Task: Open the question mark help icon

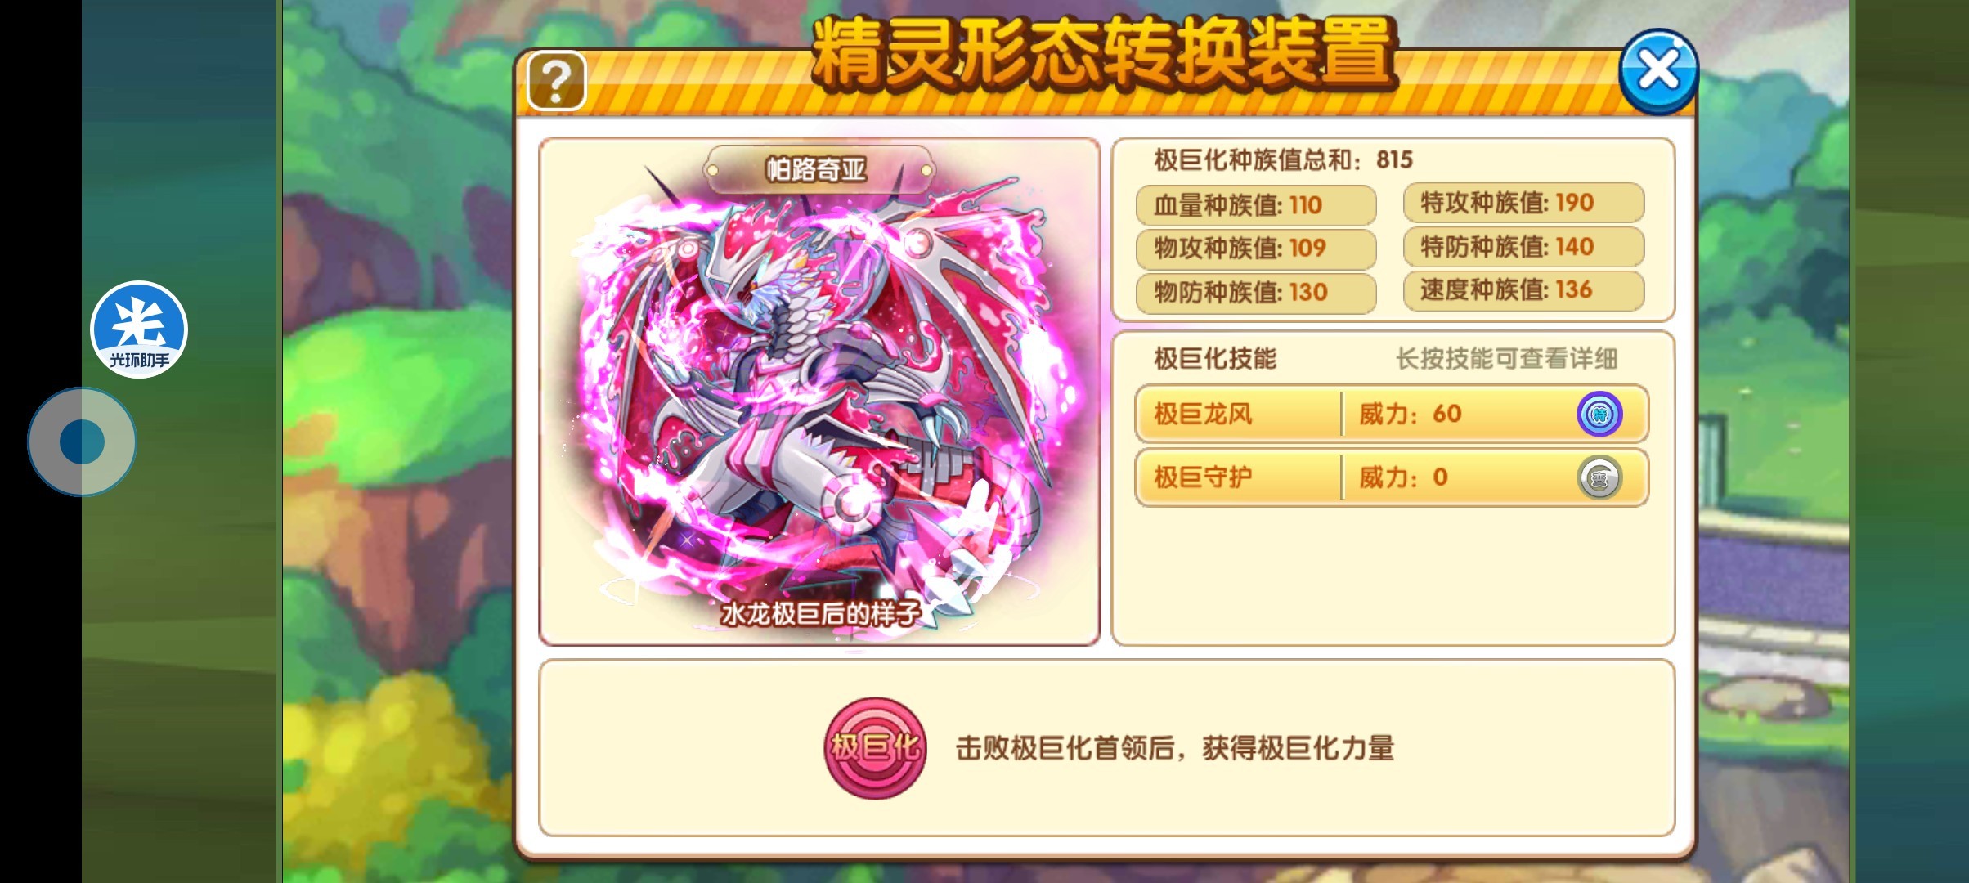Action: [x=556, y=80]
